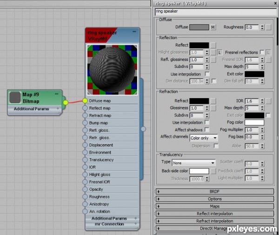Click the IOR input socket on node
Viewport: 279px width, 235px height.
85,167
